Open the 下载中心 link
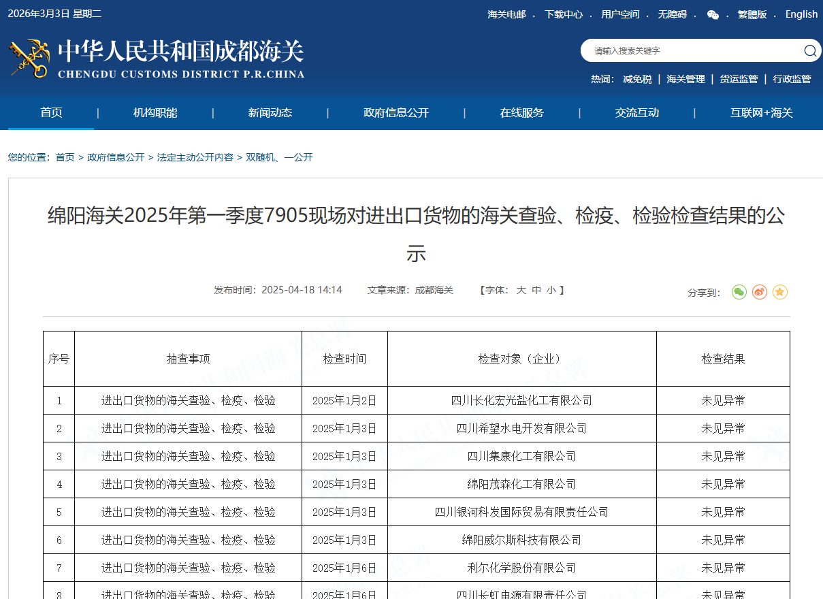Screen dimensions: 823x599 coord(563,14)
